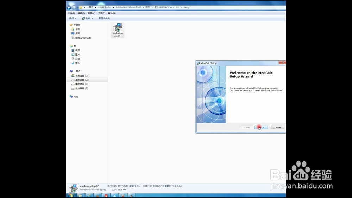
Task: Open the Baidu cloud taskbar icon
Action: point(114,196)
